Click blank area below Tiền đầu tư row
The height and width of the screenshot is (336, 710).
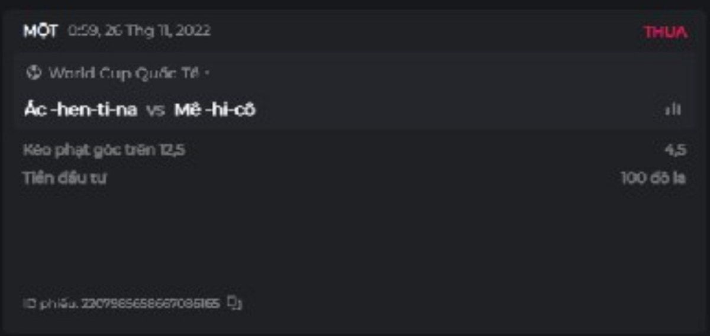pyautogui.click(x=355, y=237)
